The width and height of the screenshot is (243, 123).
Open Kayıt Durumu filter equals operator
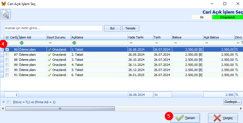pyautogui.click(x=50, y=43)
